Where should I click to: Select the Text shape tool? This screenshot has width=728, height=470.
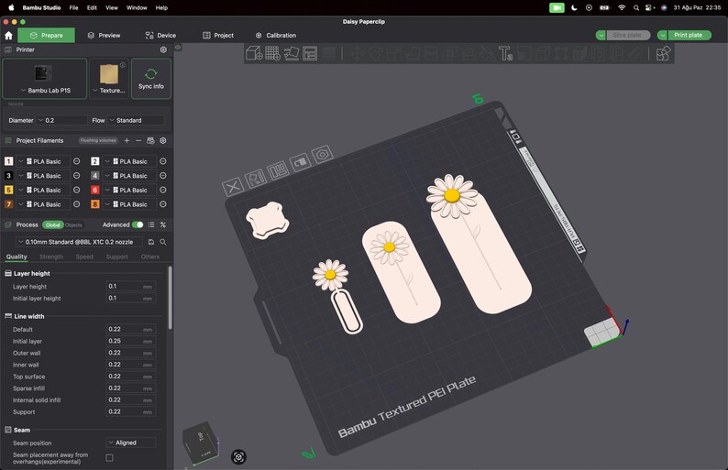point(505,53)
